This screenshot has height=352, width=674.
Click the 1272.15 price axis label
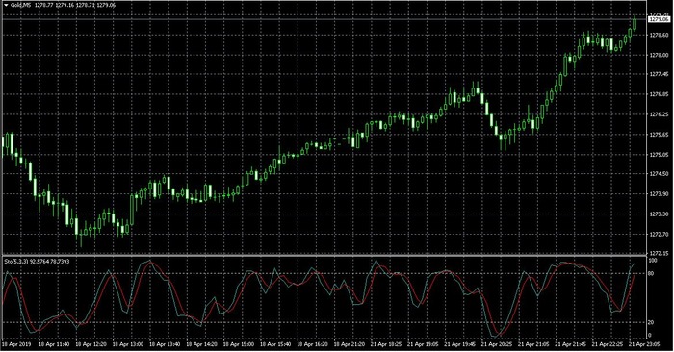point(659,253)
